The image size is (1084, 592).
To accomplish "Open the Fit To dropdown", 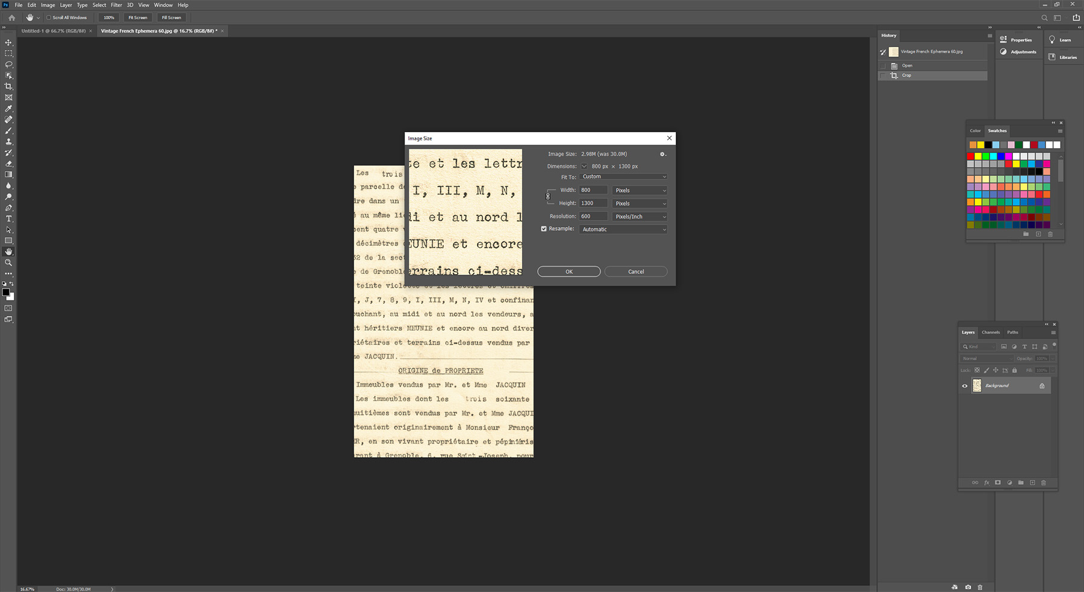I will 623,176.
